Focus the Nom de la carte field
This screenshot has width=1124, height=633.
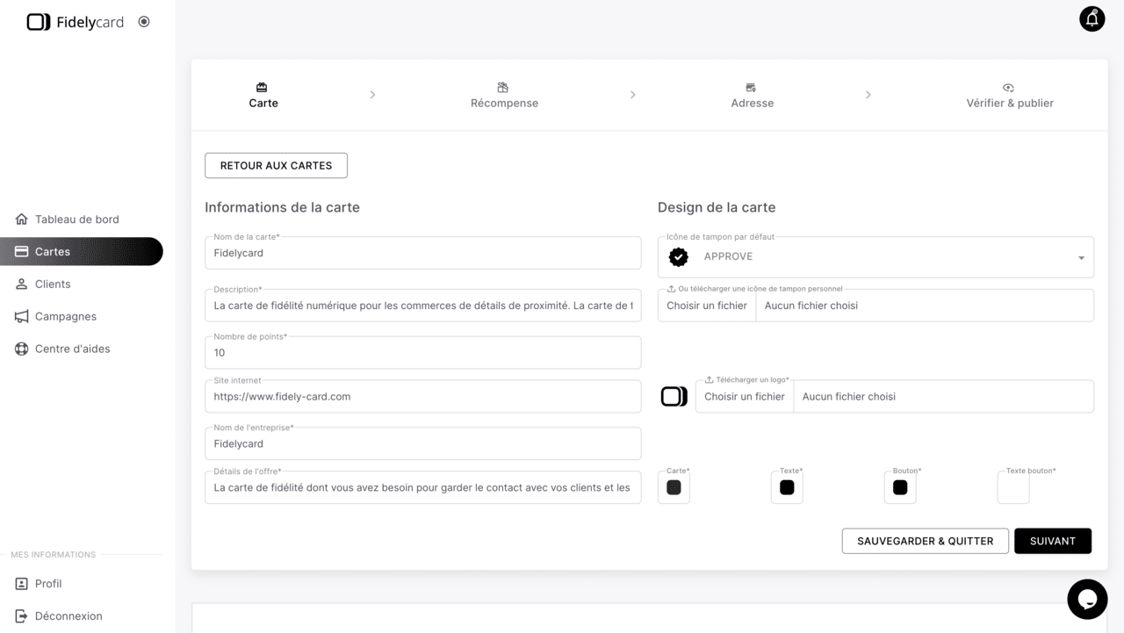pos(423,253)
